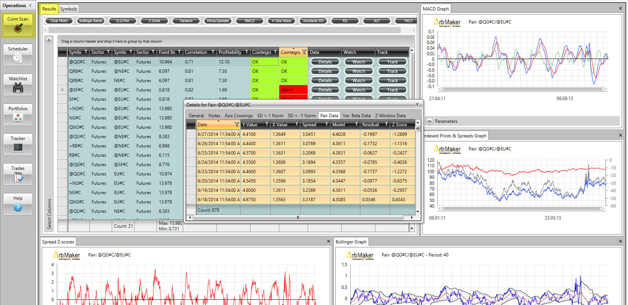Click the Y Value column filter icon
The width and height of the screenshot is (628, 305).
click(267, 124)
